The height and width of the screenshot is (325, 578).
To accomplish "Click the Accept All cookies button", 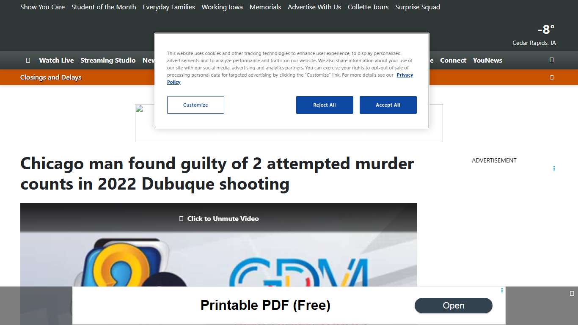I will click(388, 105).
